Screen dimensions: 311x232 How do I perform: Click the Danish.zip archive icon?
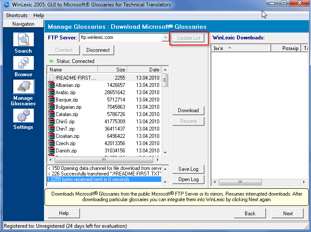point(51,151)
